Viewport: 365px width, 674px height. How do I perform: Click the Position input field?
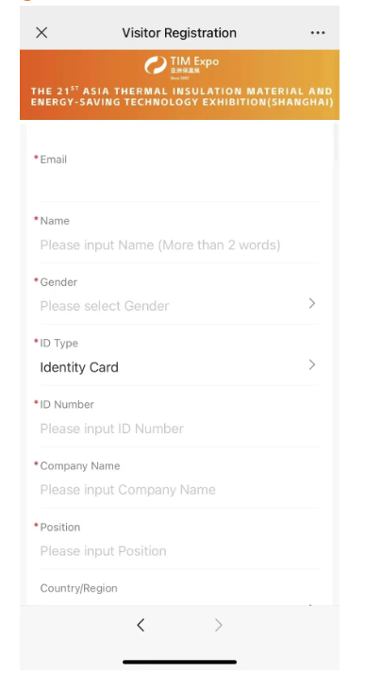pos(179,551)
